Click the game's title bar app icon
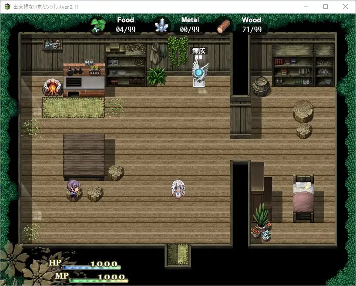This screenshot has height=286, width=356. 7,7
